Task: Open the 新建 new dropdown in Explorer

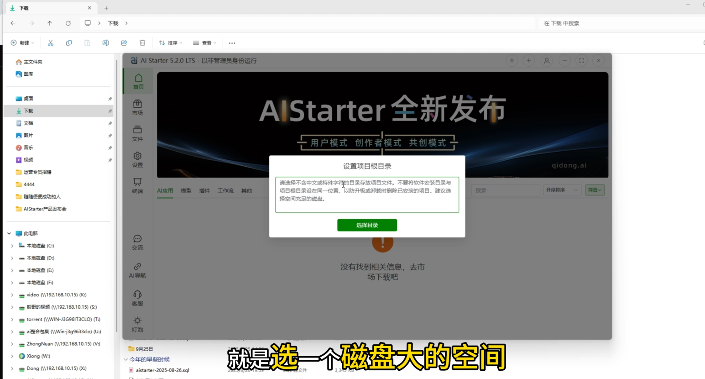Action: coord(22,43)
